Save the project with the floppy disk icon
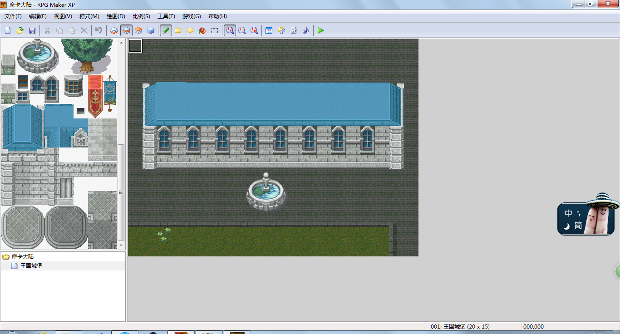This screenshot has width=620, height=334. pyautogui.click(x=32, y=30)
